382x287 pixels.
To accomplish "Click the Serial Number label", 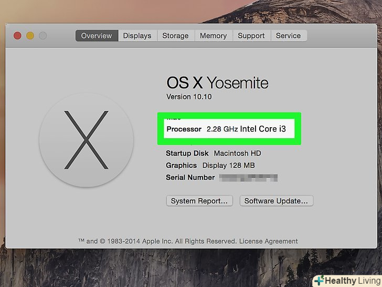I will [x=190, y=178].
